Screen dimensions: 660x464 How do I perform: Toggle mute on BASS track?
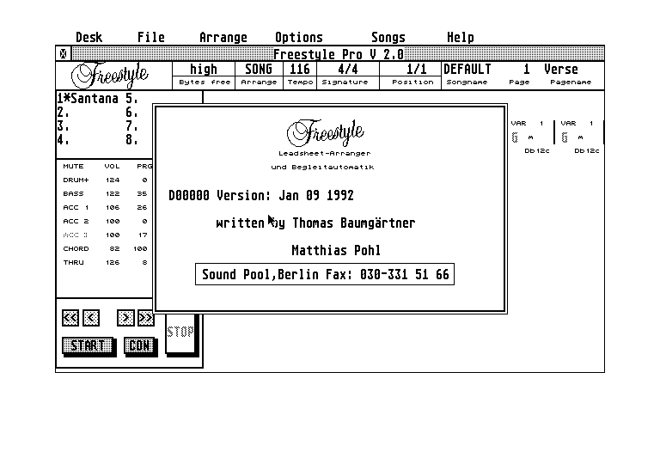click(73, 193)
